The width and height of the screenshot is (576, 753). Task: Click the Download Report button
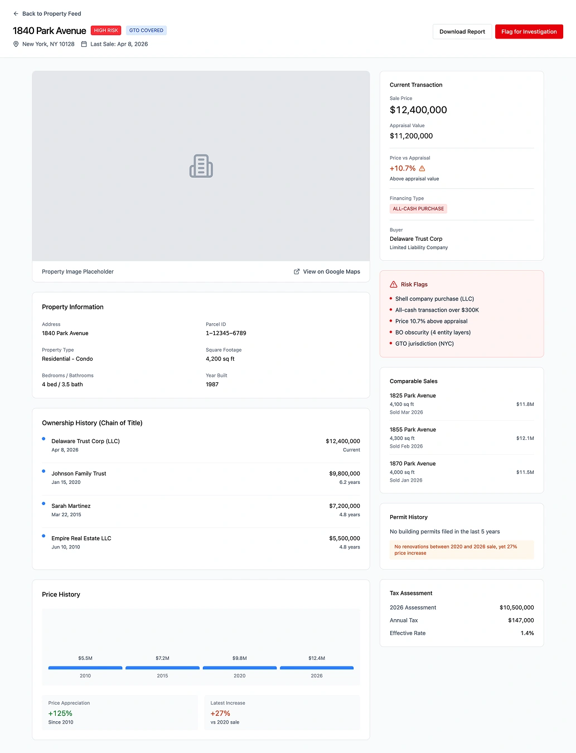tap(462, 32)
